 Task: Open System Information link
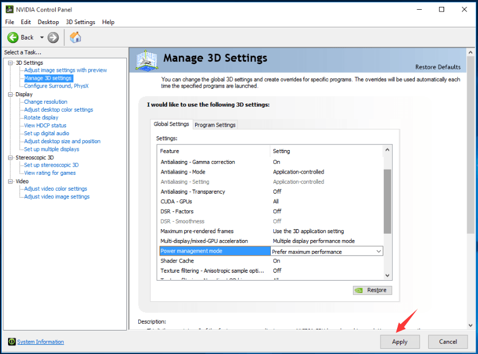[x=40, y=342]
